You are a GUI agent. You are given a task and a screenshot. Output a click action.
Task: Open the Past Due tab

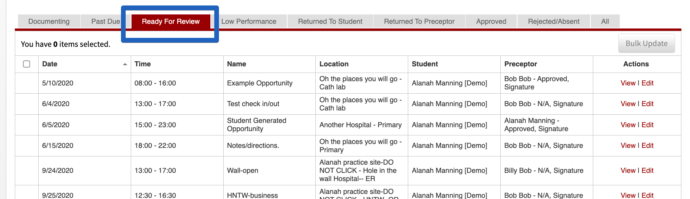click(105, 21)
